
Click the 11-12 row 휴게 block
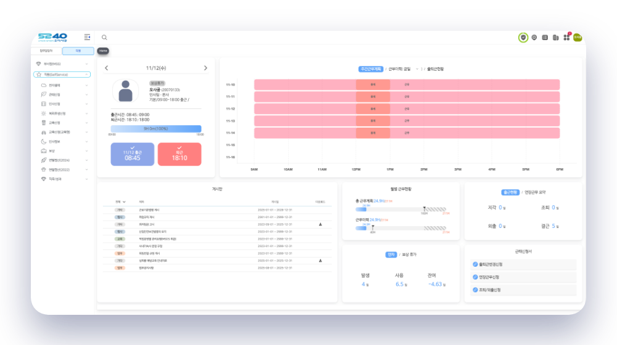coord(373,109)
